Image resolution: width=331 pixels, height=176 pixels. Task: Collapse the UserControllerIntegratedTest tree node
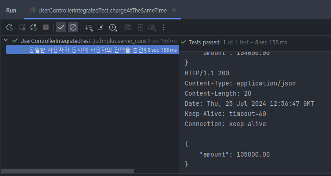click(x=6, y=40)
